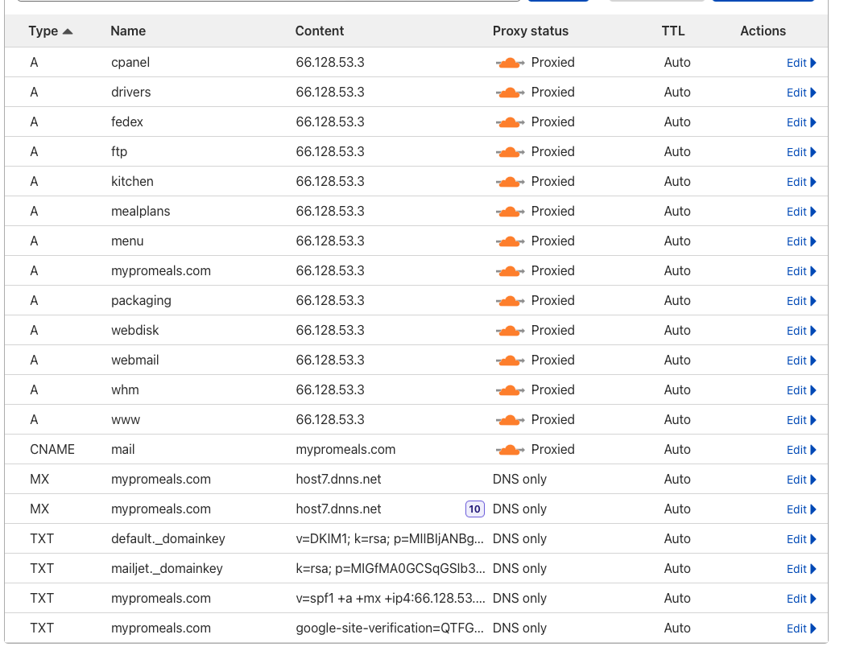Click the orange cloud icon for cpanel record

(x=510, y=63)
